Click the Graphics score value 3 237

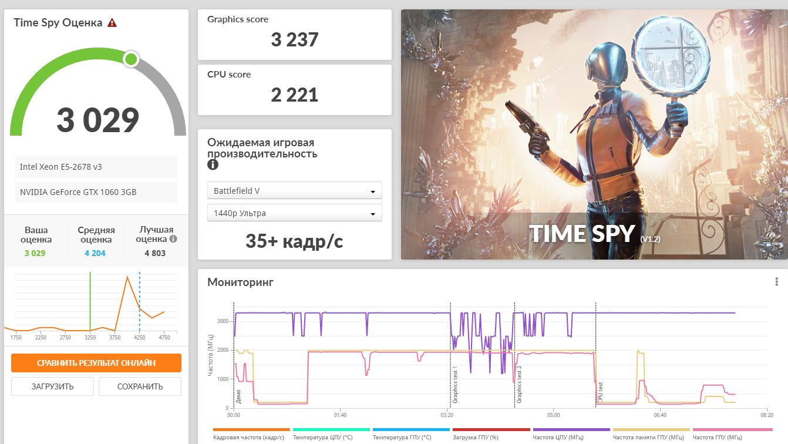click(x=295, y=40)
